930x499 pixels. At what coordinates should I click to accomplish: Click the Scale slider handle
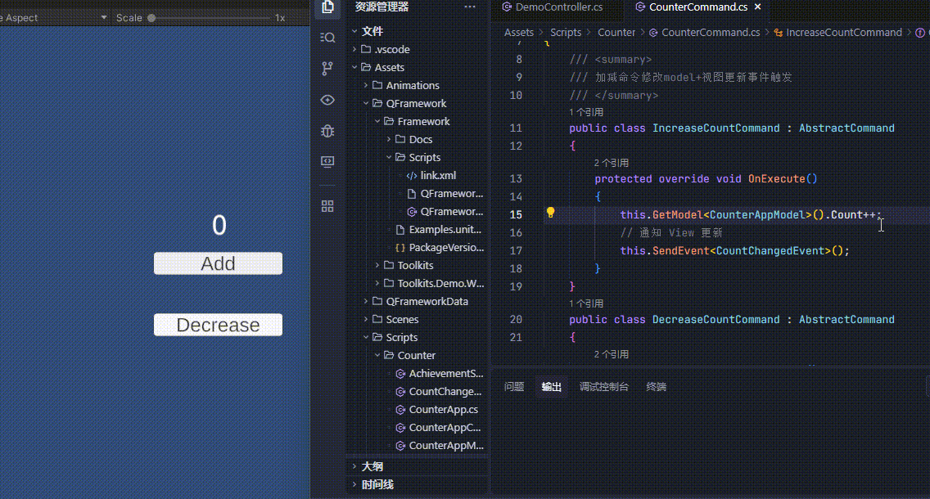click(x=151, y=18)
